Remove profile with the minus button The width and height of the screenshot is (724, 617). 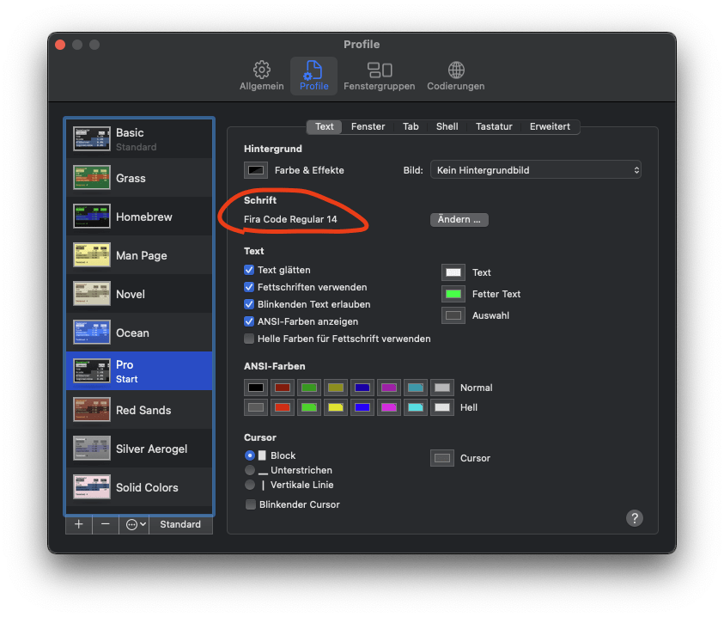(105, 524)
